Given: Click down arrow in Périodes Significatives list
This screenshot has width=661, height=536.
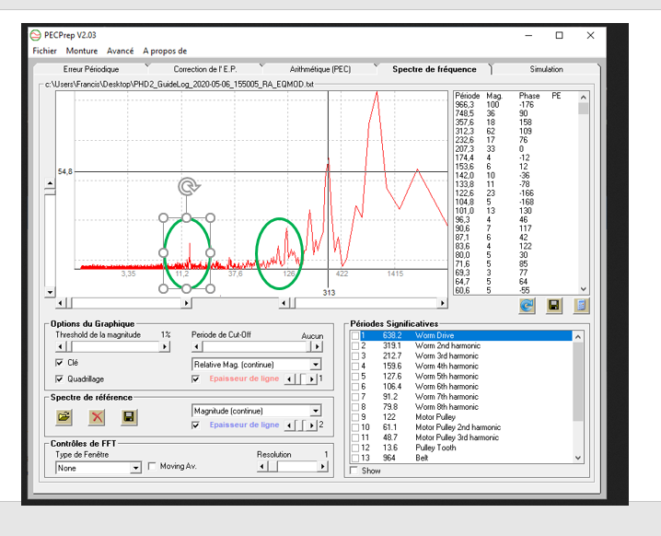Looking at the screenshot, I should pyautogui.click(x=578, y=458).
